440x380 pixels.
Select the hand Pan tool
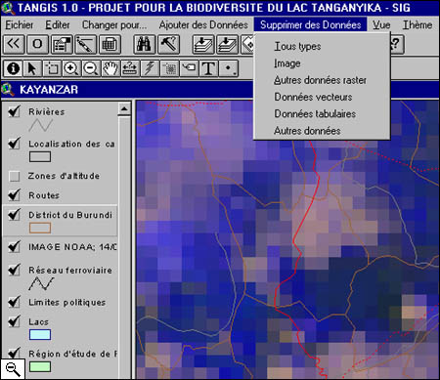click(110, 68)
